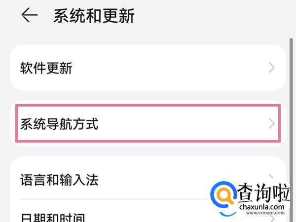Tap the 软件更新 label text
Image resolution: width=296 pixels, height=222 pixels.
click(46, 68)
